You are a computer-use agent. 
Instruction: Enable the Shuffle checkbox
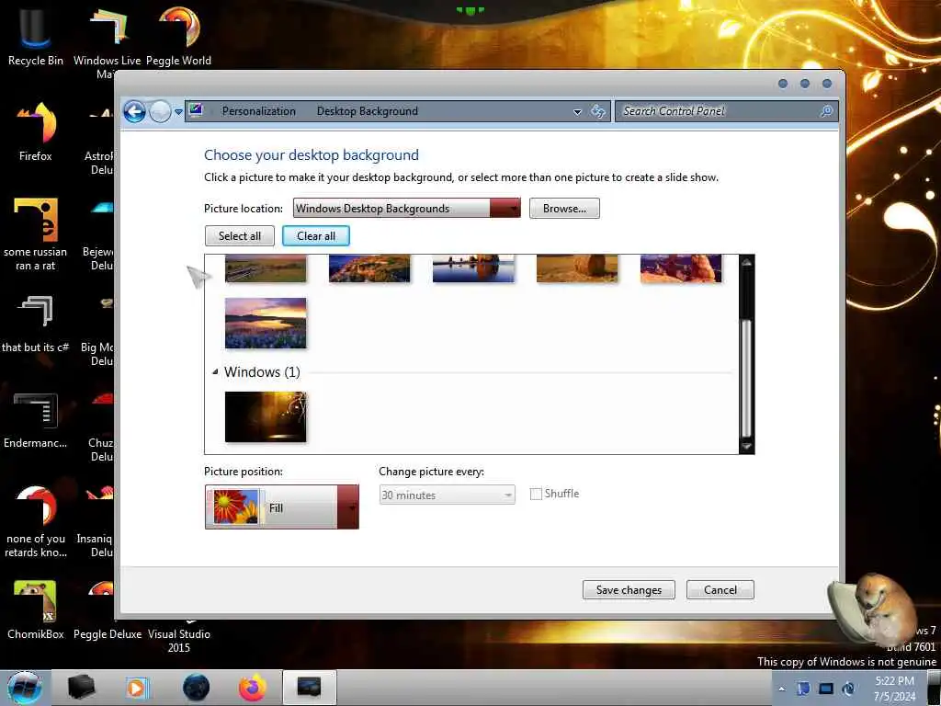click(x=536, y=494)
